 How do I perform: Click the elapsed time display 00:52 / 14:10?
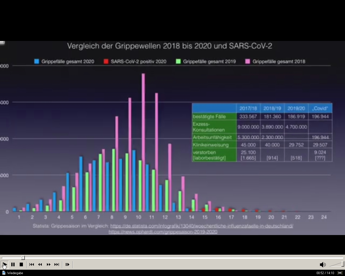coord(325,273)
